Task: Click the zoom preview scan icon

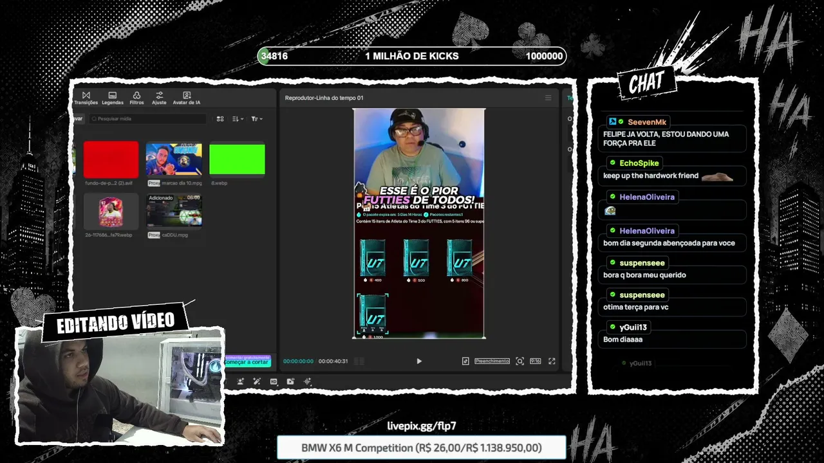Action: (520, 361)
